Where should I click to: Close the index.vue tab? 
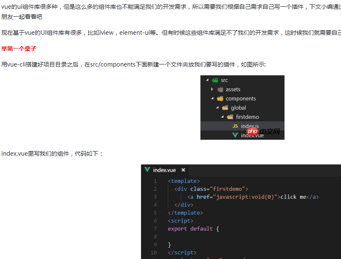pos(183,170)
